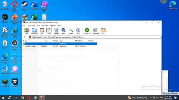Sort by Modified column header
Screen dimensions: 179x100
coord(78,41)
